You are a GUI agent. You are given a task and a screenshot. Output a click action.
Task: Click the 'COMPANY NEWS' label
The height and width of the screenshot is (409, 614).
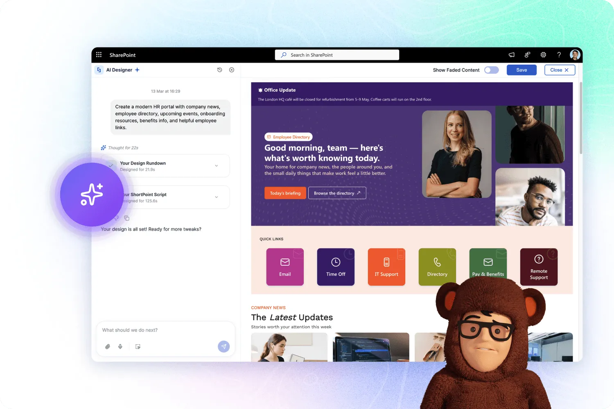click(269, 308)
